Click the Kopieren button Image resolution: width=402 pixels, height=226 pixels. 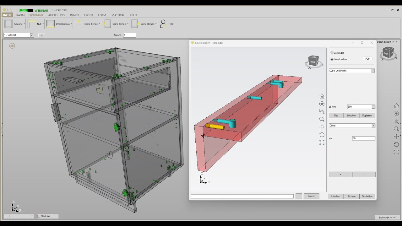(367, 116)
